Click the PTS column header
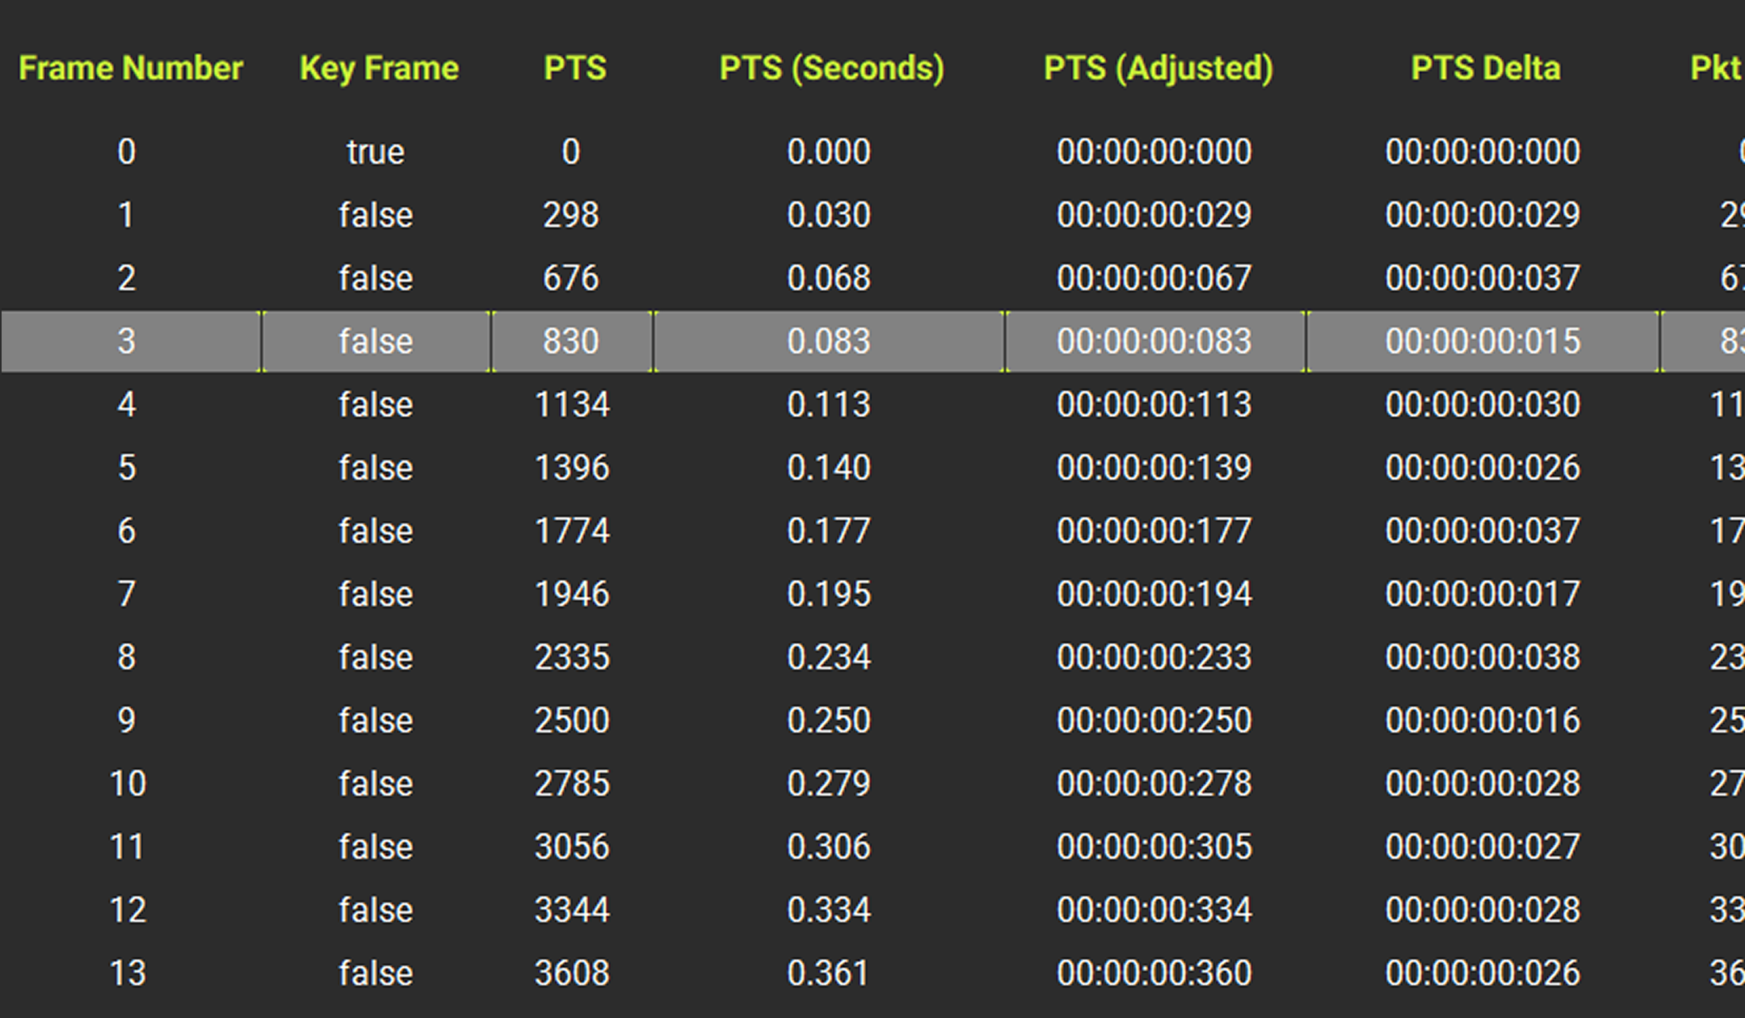 (574, 68)
